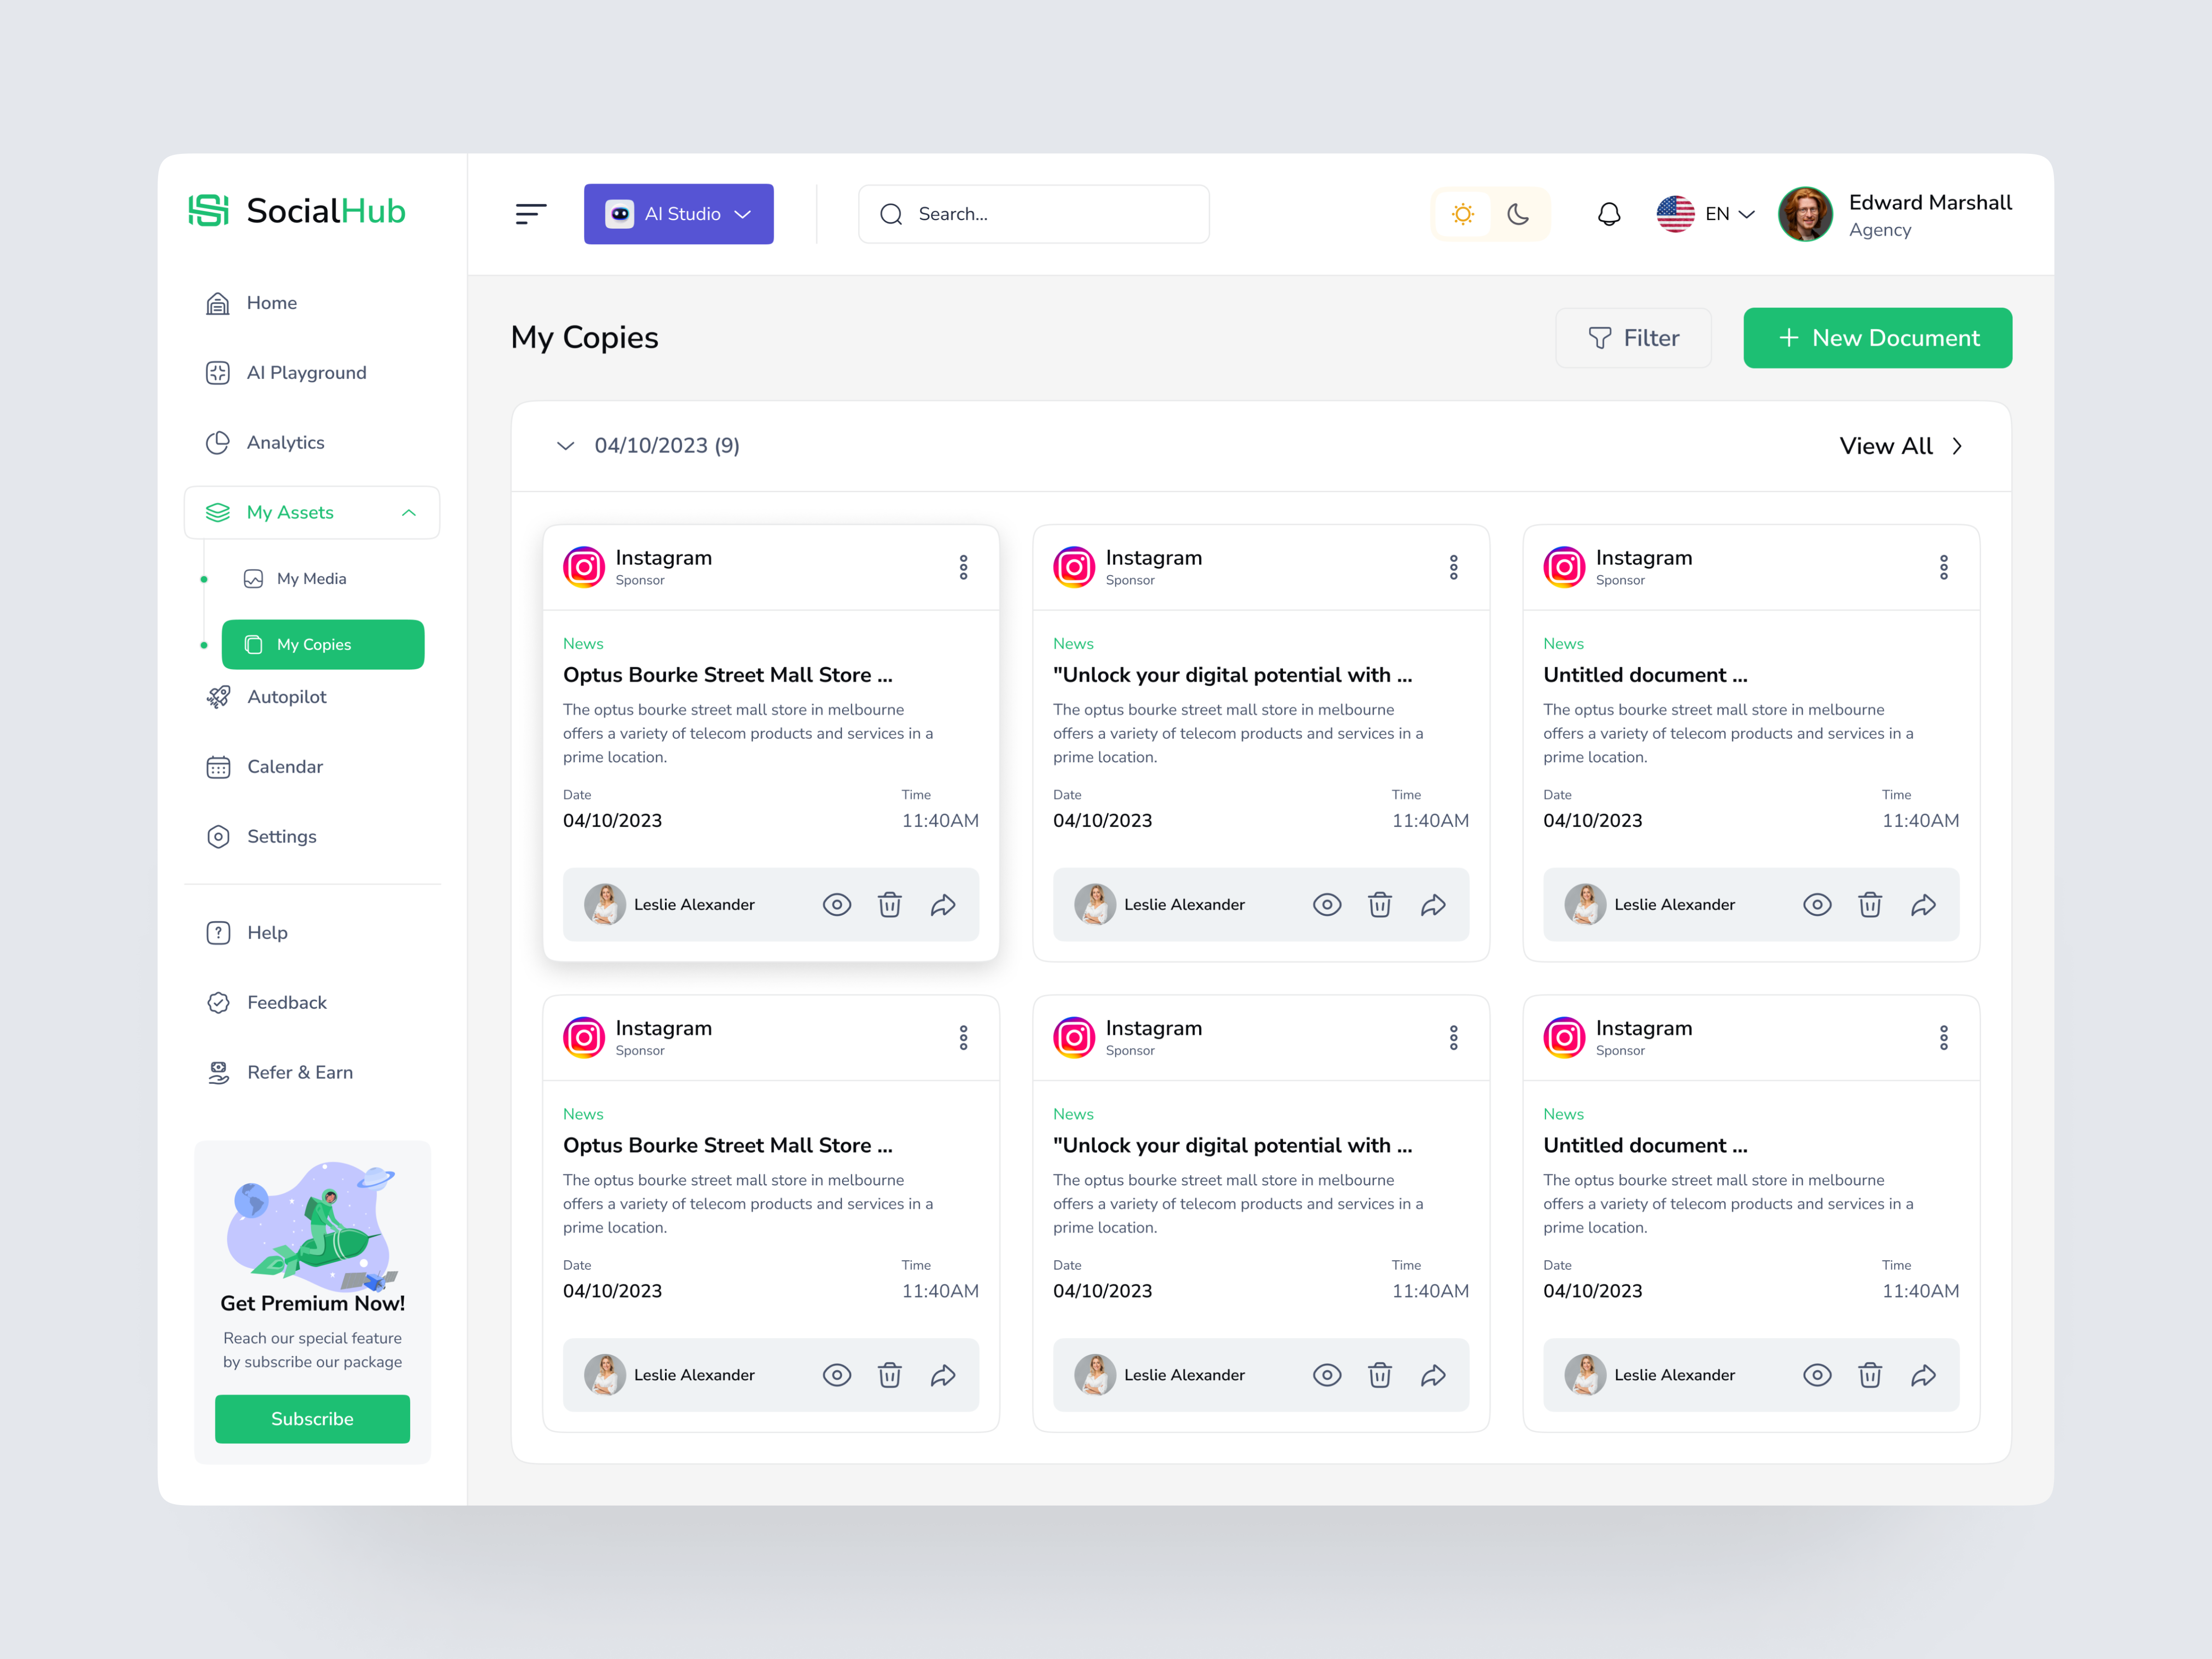This screenshot has height=1659, width=2212.
Task: Click the delete trash icon on first copy
Action: 890,905
